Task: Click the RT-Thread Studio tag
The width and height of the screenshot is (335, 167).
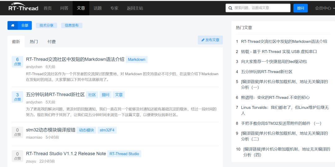Action: pyautogui.click(x=124, y=154)
